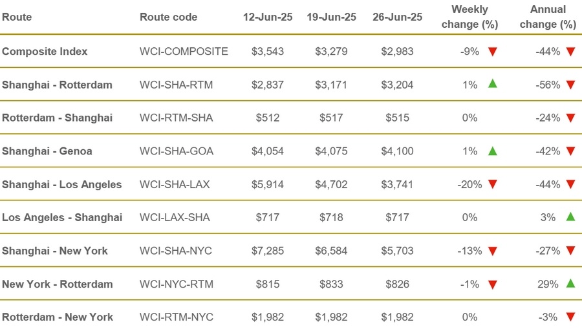Click the Shanghai - Los Angeles weekly red arrow
The width and height of the screenshot is (582, 329).
pyautogui.click(x=493, y=185)
